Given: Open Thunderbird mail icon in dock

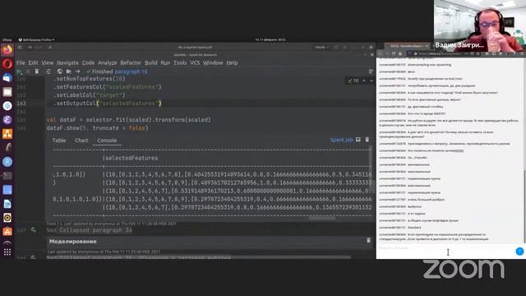Looking at the screenshot, I should tap(7, 78).
